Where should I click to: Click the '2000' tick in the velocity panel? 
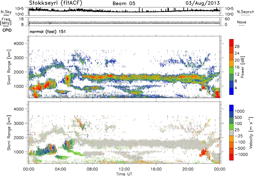(x=18, y=138)
